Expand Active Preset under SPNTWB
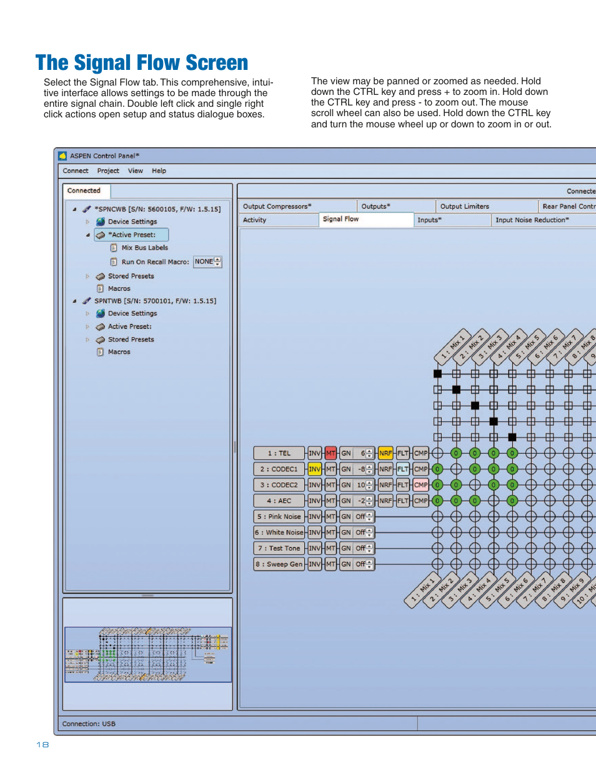The width and height of the screenshot is (596, 771). 87,327
